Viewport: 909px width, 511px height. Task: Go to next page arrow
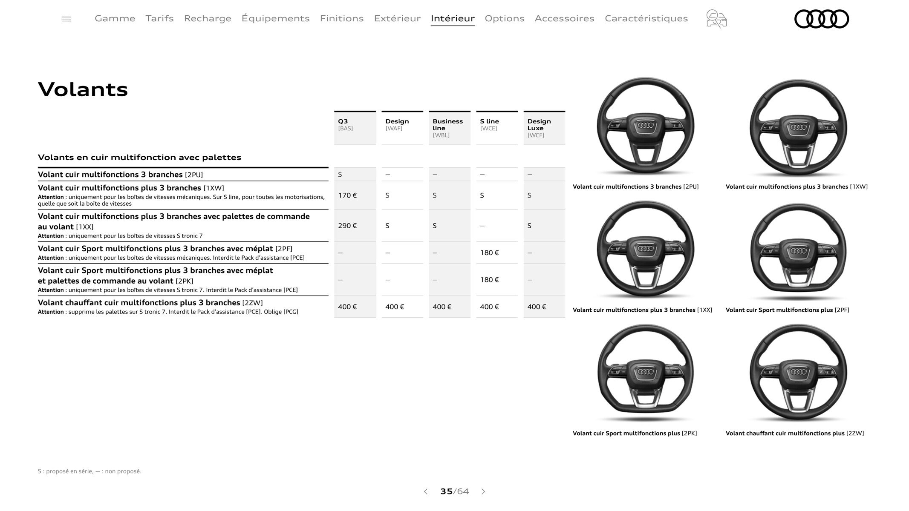tap(483, 491)
